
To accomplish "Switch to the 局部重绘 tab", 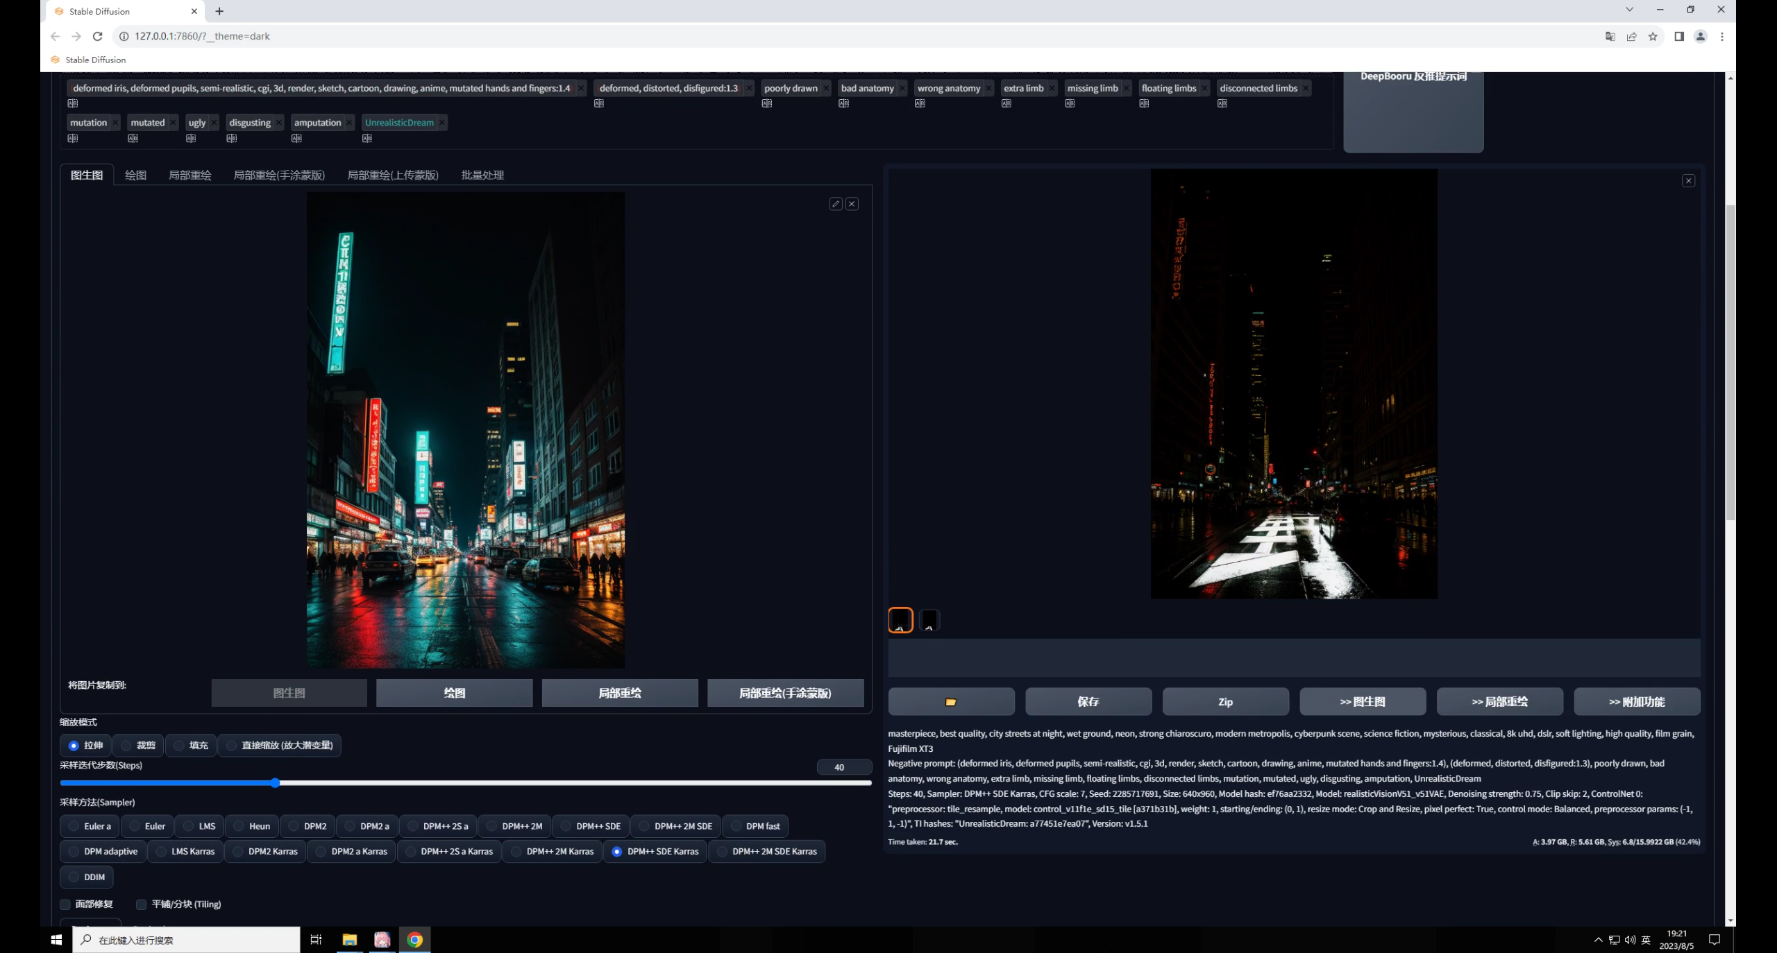I will click(190, 175).
